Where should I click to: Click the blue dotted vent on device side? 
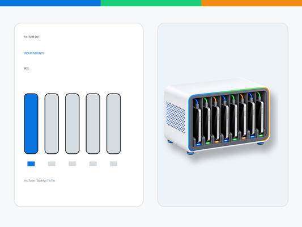pyautogui.click(x=176, y=117)
